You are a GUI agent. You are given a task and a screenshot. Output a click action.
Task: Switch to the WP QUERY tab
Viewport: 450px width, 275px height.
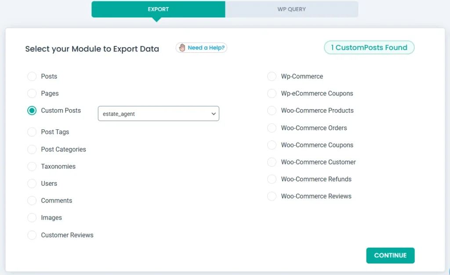click(x=291, y=9)
